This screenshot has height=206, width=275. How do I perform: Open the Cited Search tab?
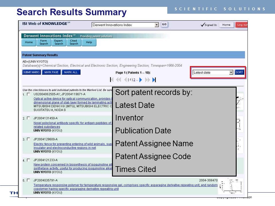click(74, 42)
